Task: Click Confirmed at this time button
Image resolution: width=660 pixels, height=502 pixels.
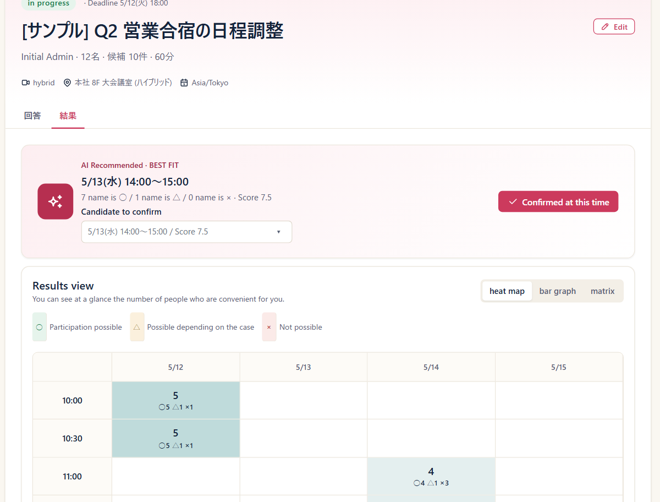Action: (558, 201)
